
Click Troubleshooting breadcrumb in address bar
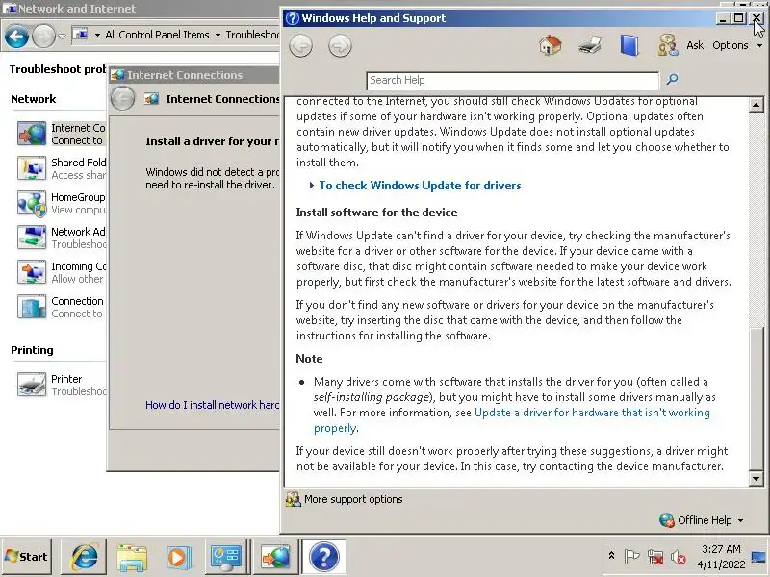(x=252, y=35)
